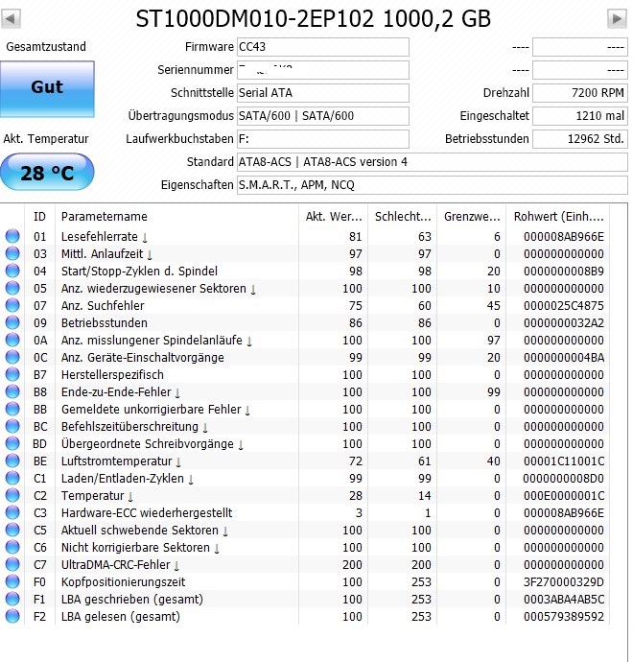The height and width of the screenshot is (662, 633).
Task: Select status icon of Ende-zu-Ende-Fehler row
Action: tap(12, 391)
